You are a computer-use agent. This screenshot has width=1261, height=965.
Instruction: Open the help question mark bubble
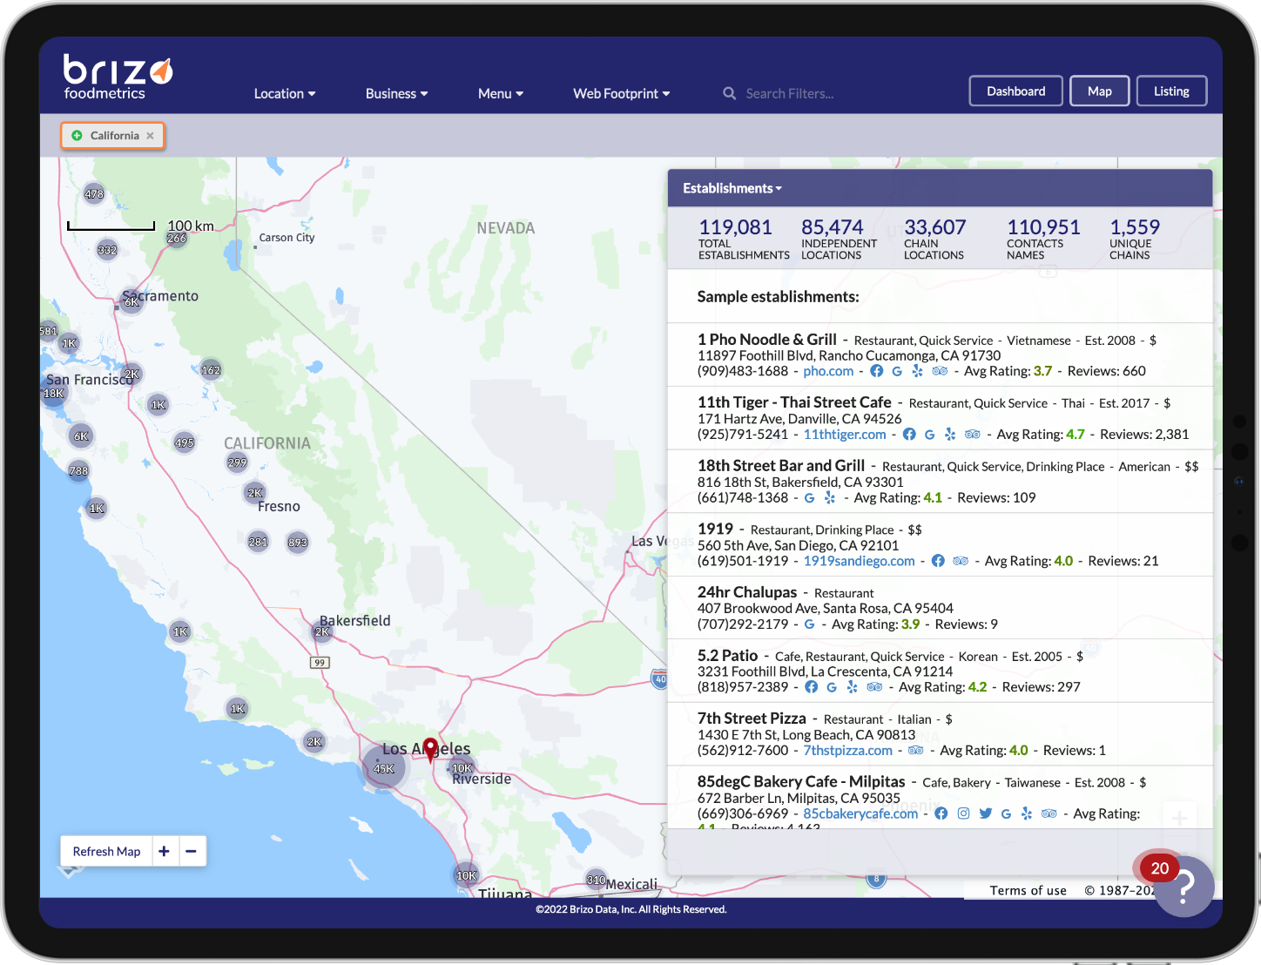coord(1183,886)
